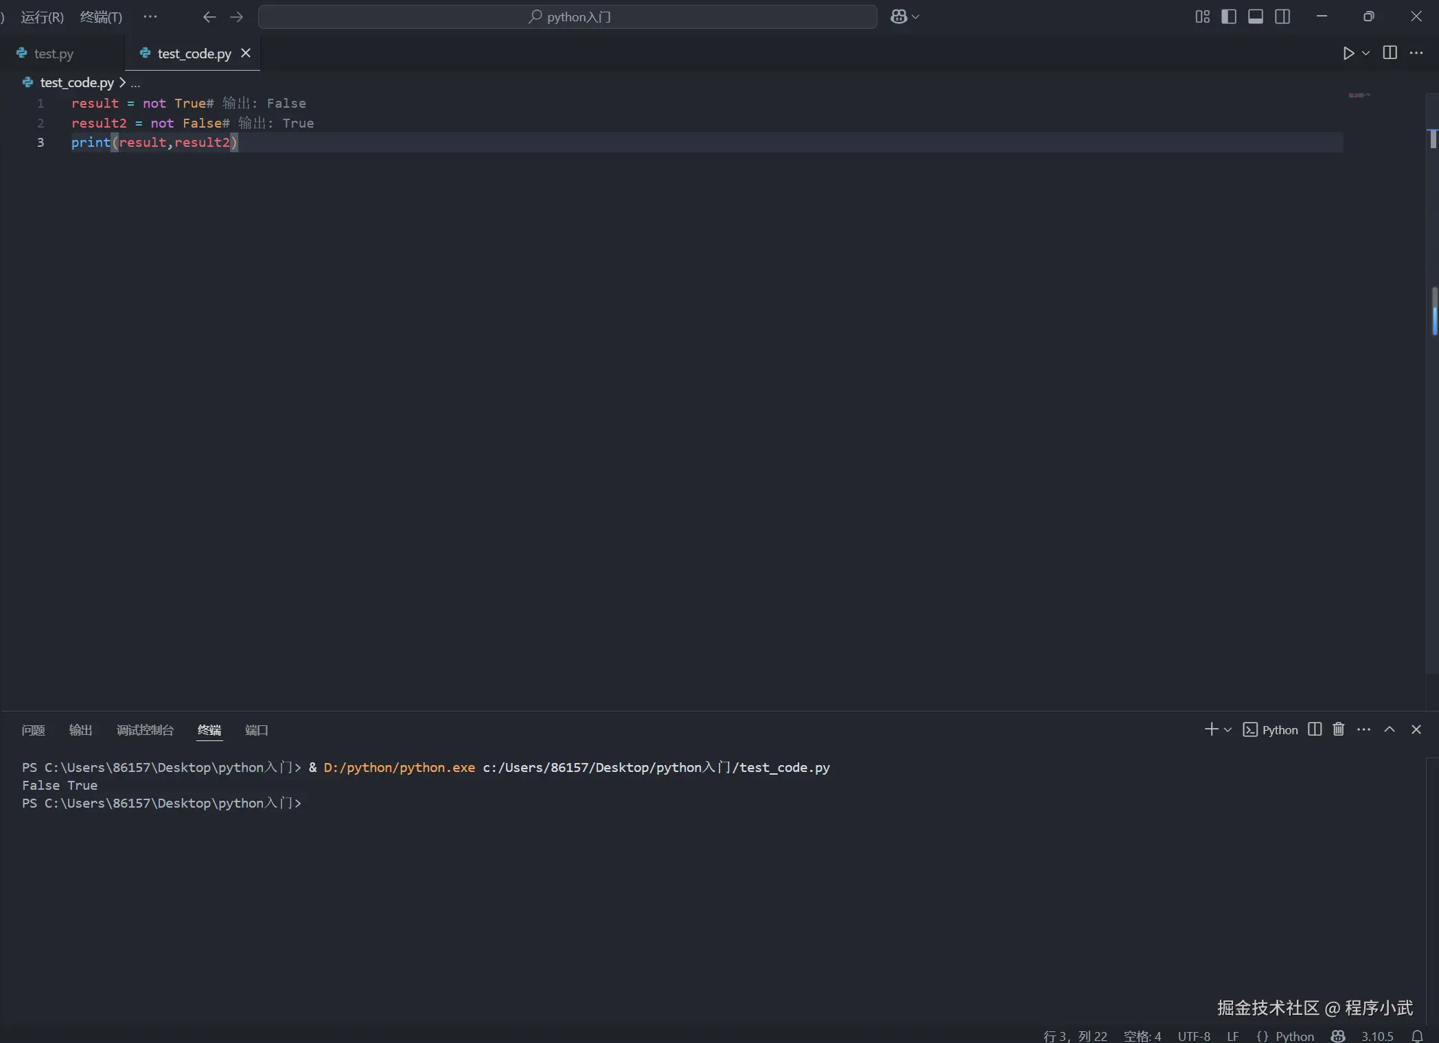
Task: Open the 调试控制台 panel tab
Action: point(145,730)
